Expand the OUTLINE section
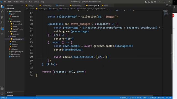This screenshot has width=177, height=99. pyautogui.click(x=10, y=93)
